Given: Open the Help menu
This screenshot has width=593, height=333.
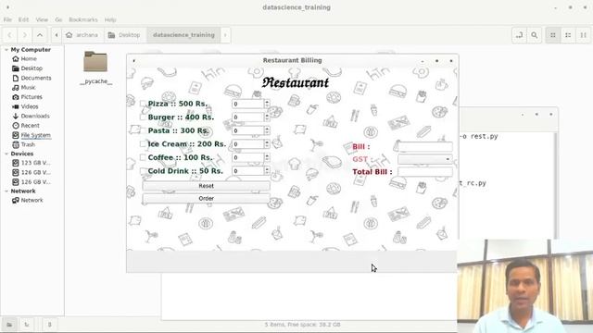Looking at the screenshot, I should (110, 19).
